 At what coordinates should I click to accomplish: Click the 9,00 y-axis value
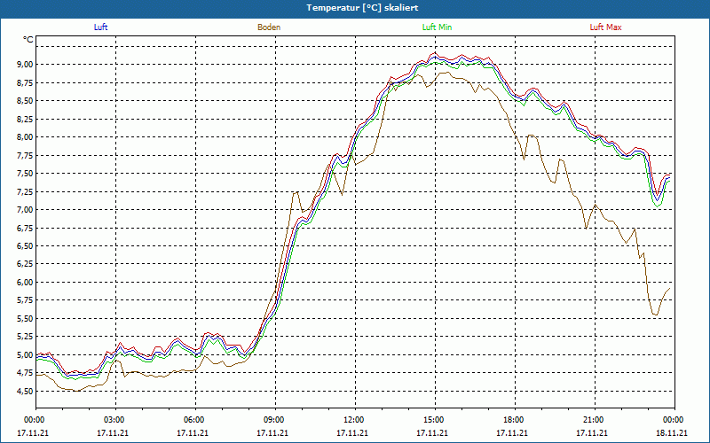click(x=25, y=64)
